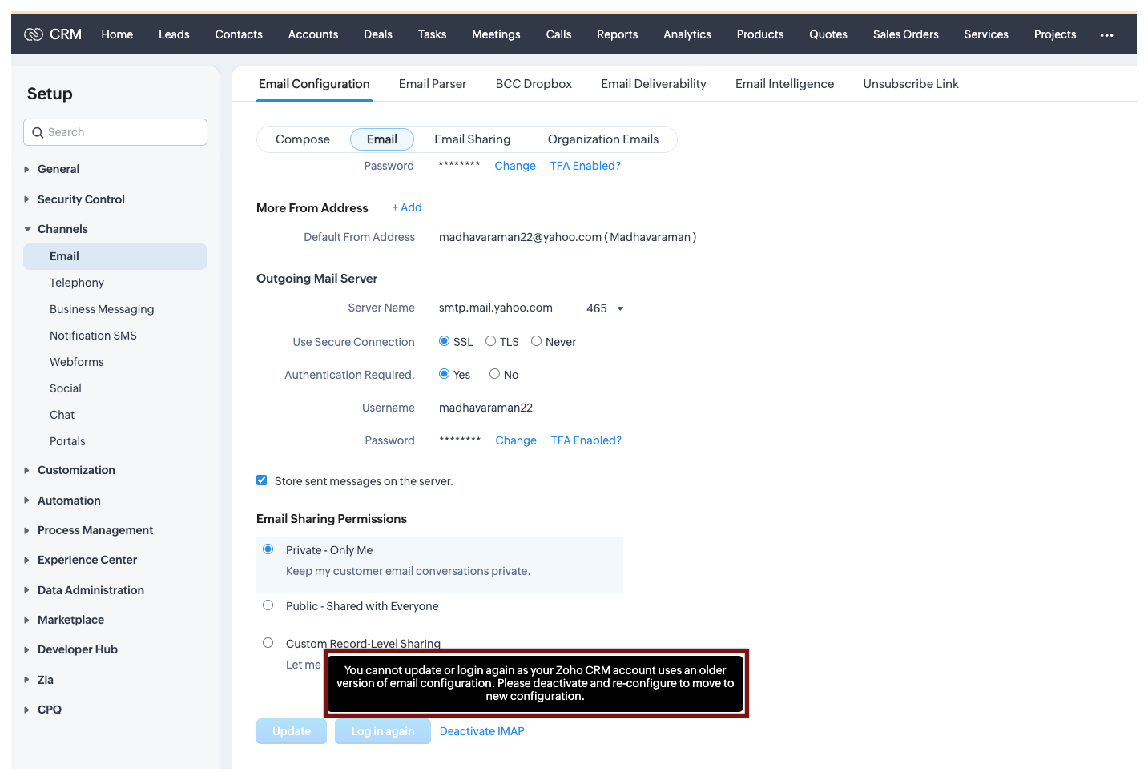The width and height of the screenshot is (1148, 780).
Task: Select Private - Only Me sharing
Action: point(268,549)
